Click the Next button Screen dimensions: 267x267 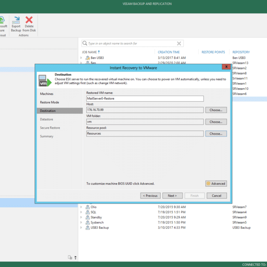[x=173, y=196]
